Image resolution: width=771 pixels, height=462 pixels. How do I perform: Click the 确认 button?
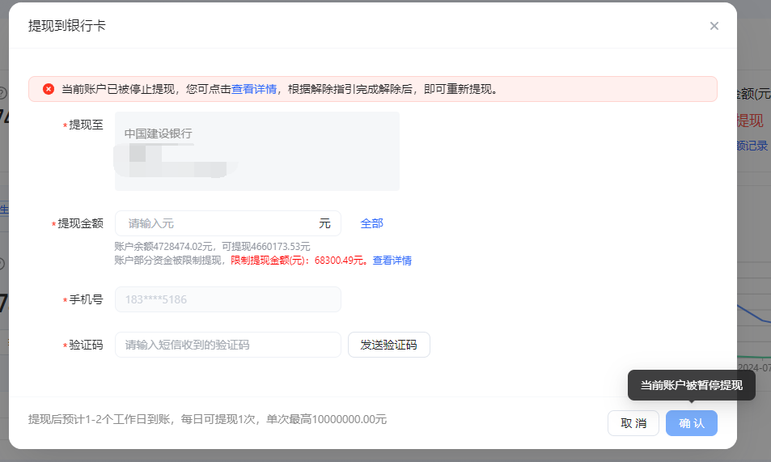point(692,423)
